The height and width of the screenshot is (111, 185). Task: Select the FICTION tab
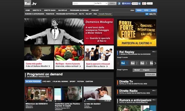coord(80,82)
